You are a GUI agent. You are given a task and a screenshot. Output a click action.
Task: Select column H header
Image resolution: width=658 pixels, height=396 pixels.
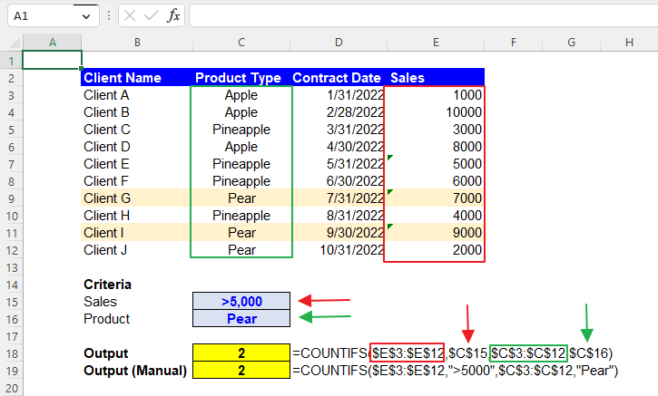tap(629, 43)
